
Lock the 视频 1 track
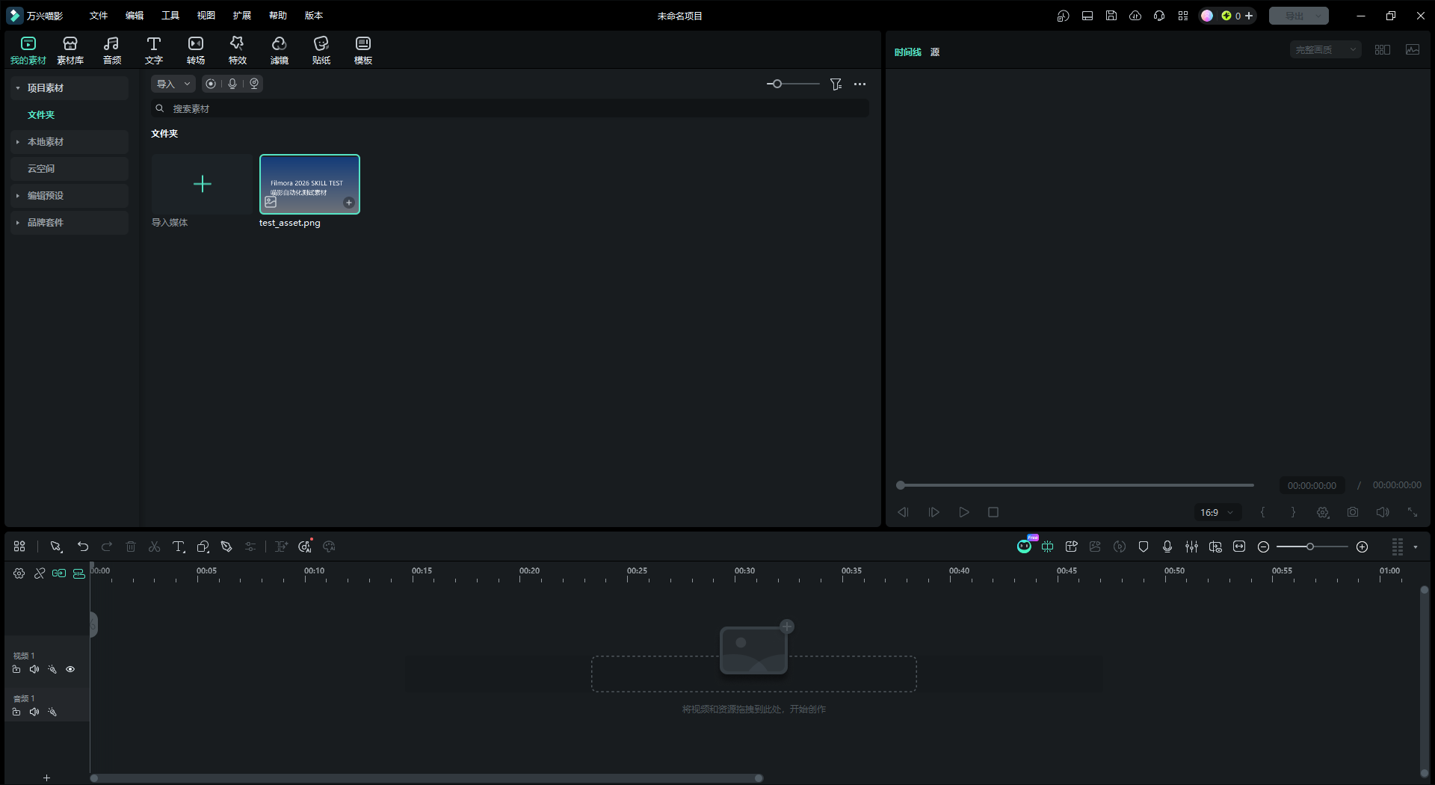[x=16, y=670]
